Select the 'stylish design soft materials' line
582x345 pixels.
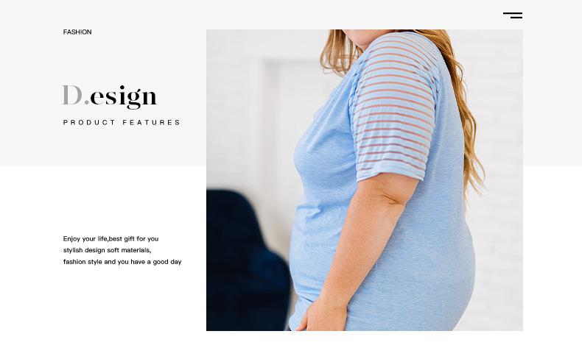pyautogui.click(x=107, y=250)
